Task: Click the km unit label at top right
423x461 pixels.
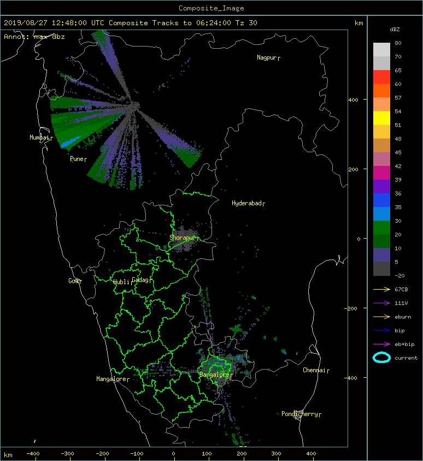Action: click(359, 23)
